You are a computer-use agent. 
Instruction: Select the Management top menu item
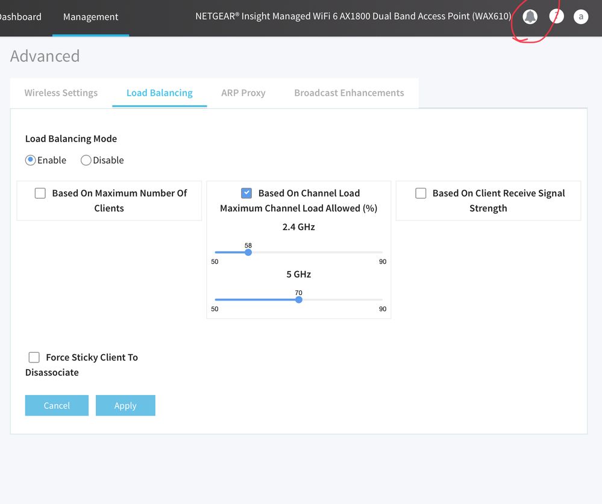[x=90, y=17]
